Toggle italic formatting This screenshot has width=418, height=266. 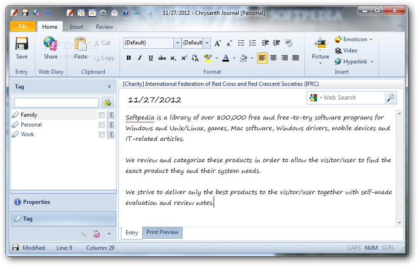(139, 58)
